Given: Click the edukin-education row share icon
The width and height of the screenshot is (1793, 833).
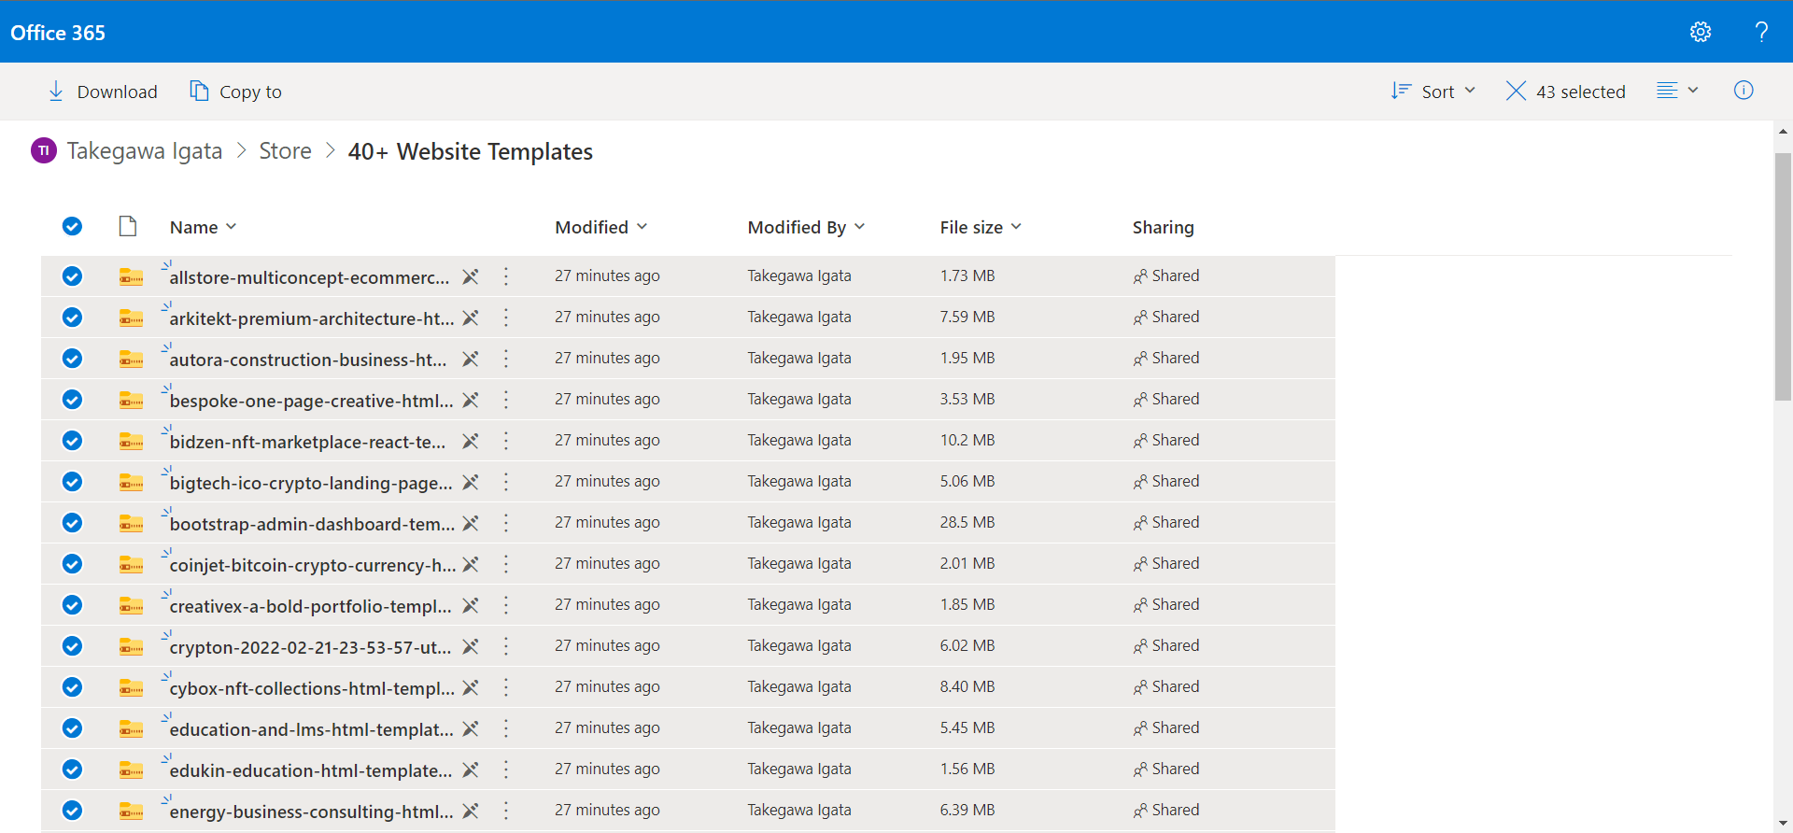Looking at the screenshot, I should (471, 769).
